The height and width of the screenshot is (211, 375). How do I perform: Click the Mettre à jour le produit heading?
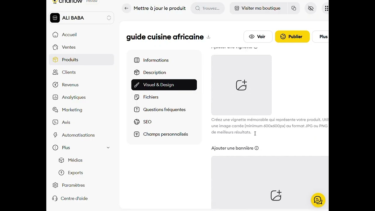tap(160, 8)
